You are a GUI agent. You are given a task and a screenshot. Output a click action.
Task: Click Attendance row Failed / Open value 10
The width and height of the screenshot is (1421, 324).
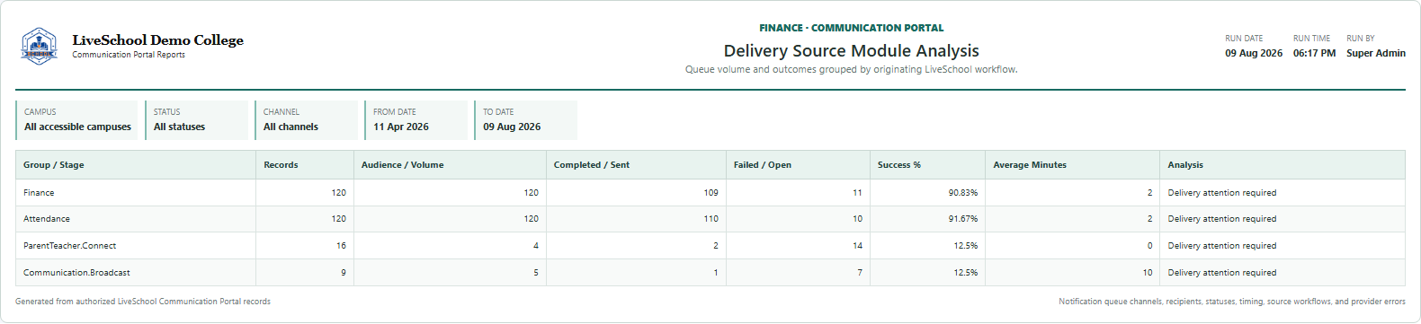pos(857,219)
